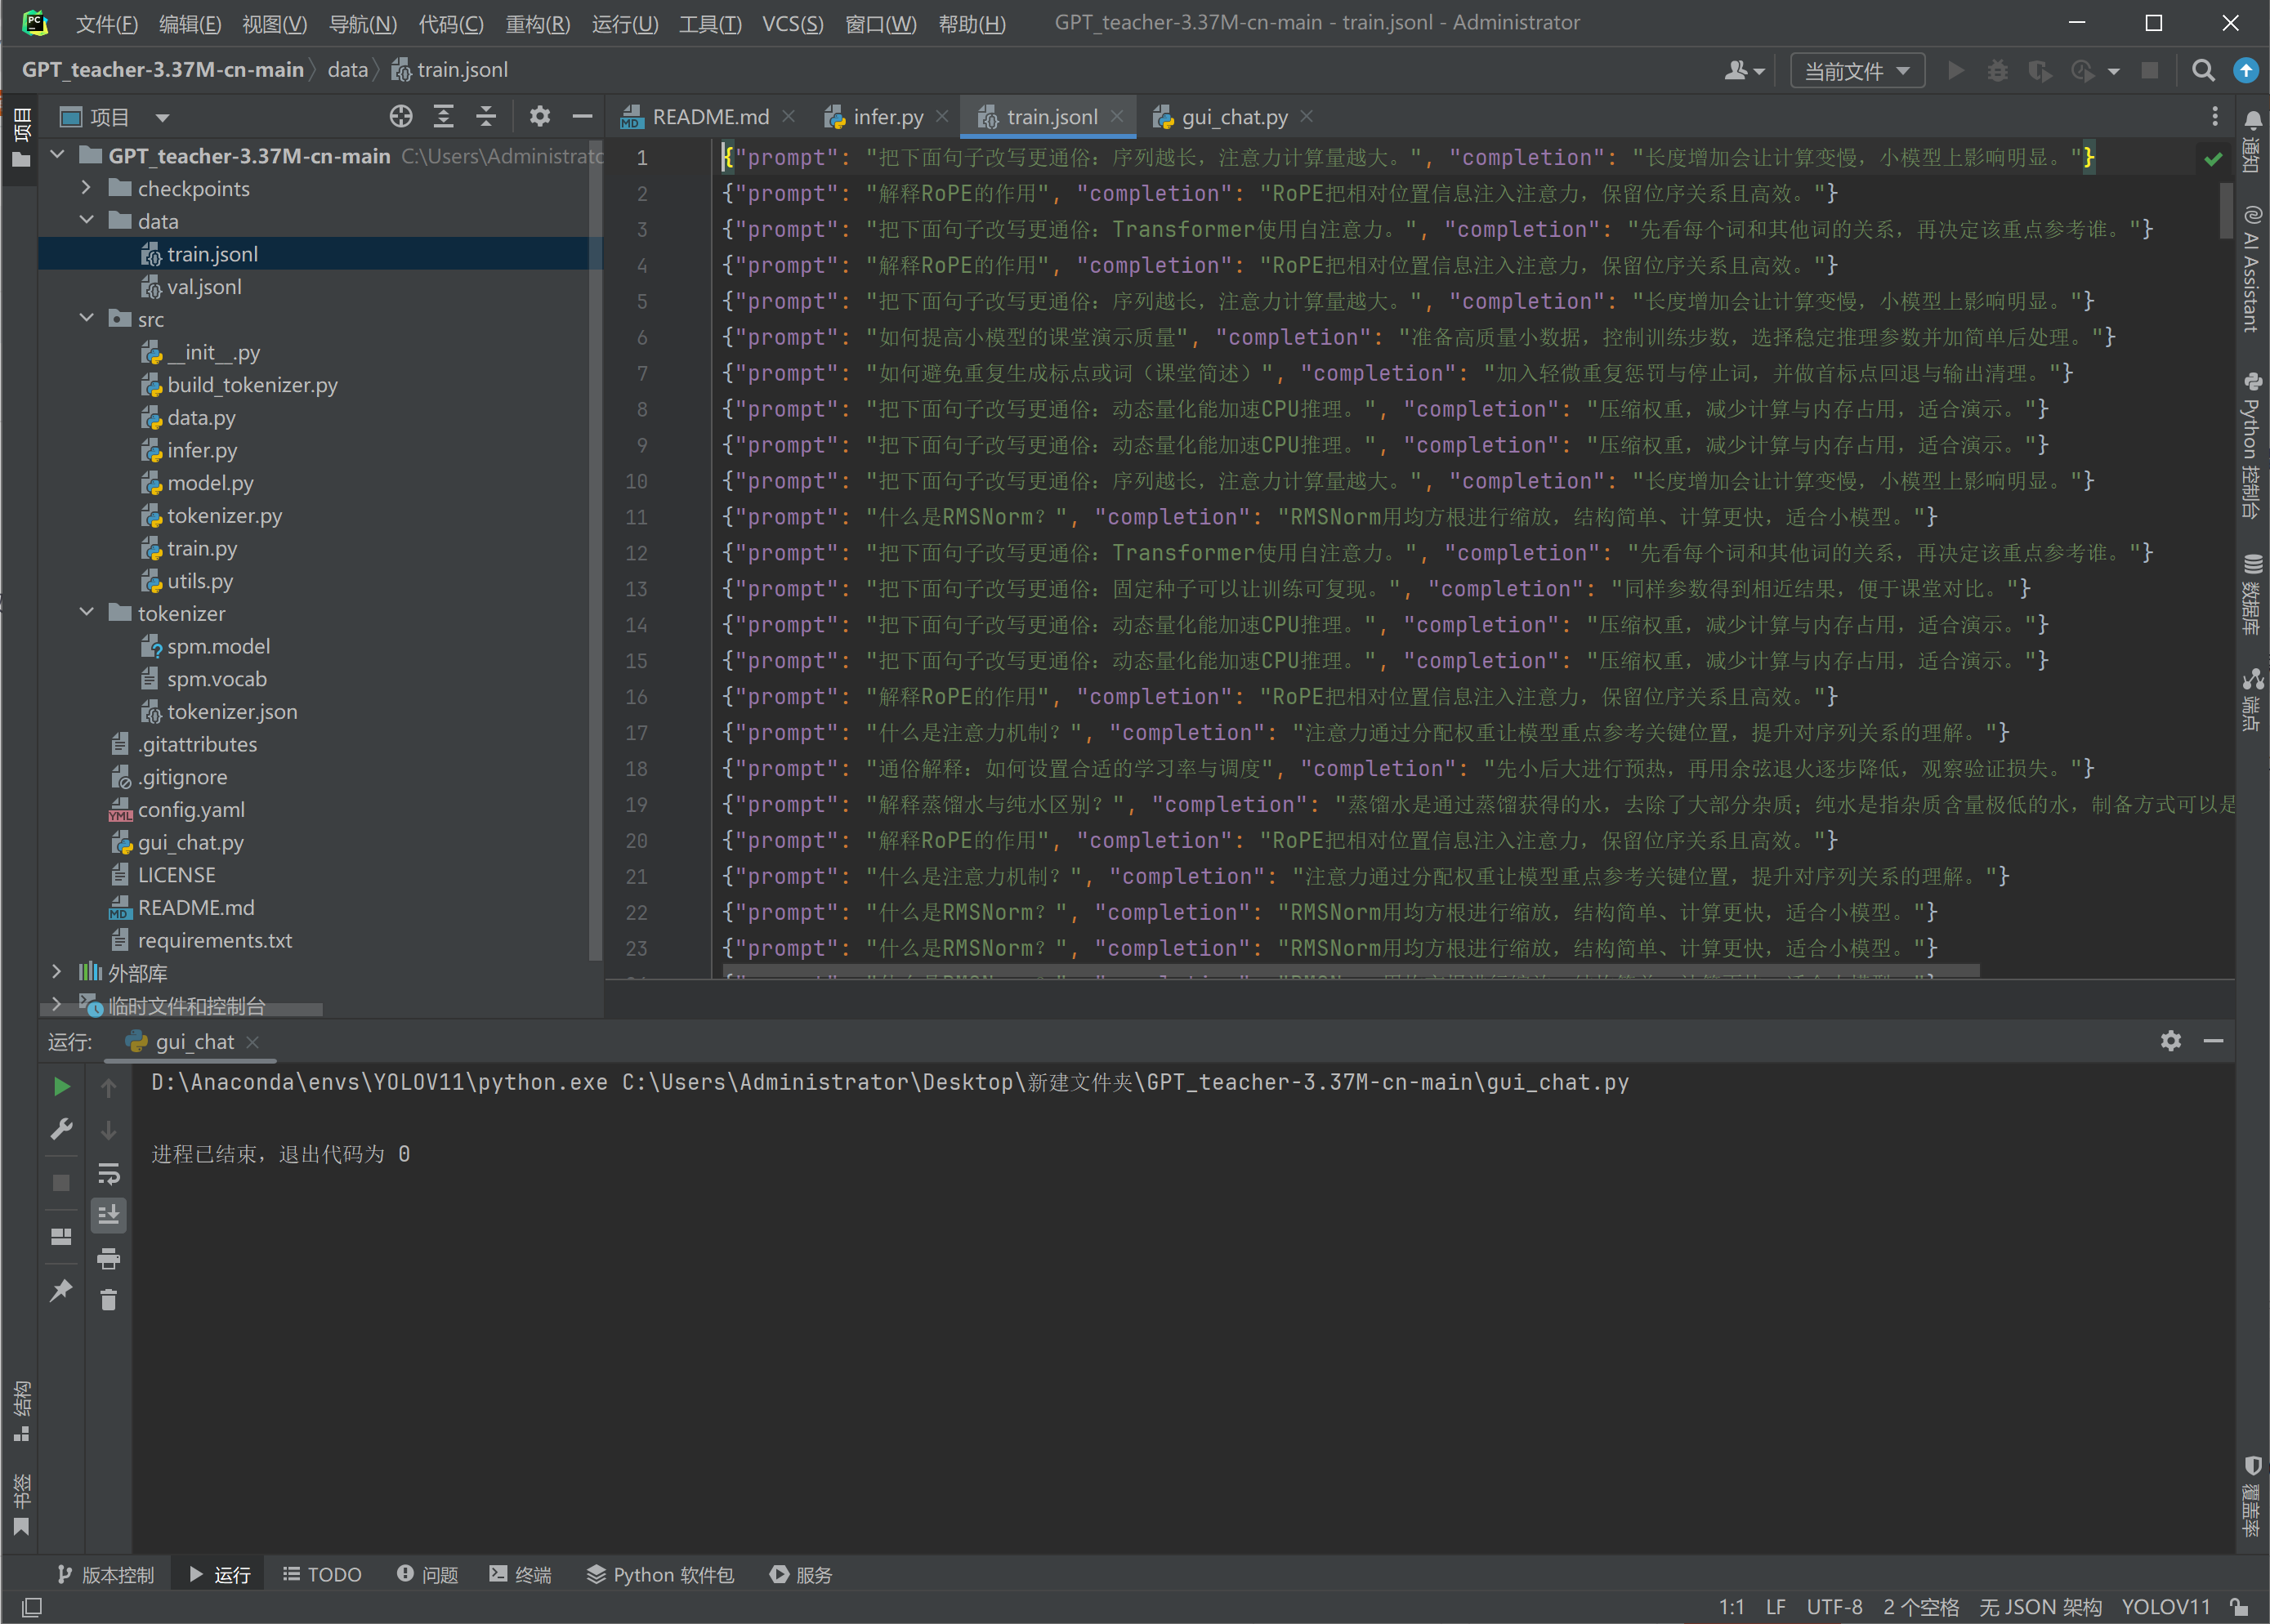The width and height of the screenshot is (2270, 1624).
Task: Switch to the gui_chat.py editor tab
Action: tap(1234, 117)
